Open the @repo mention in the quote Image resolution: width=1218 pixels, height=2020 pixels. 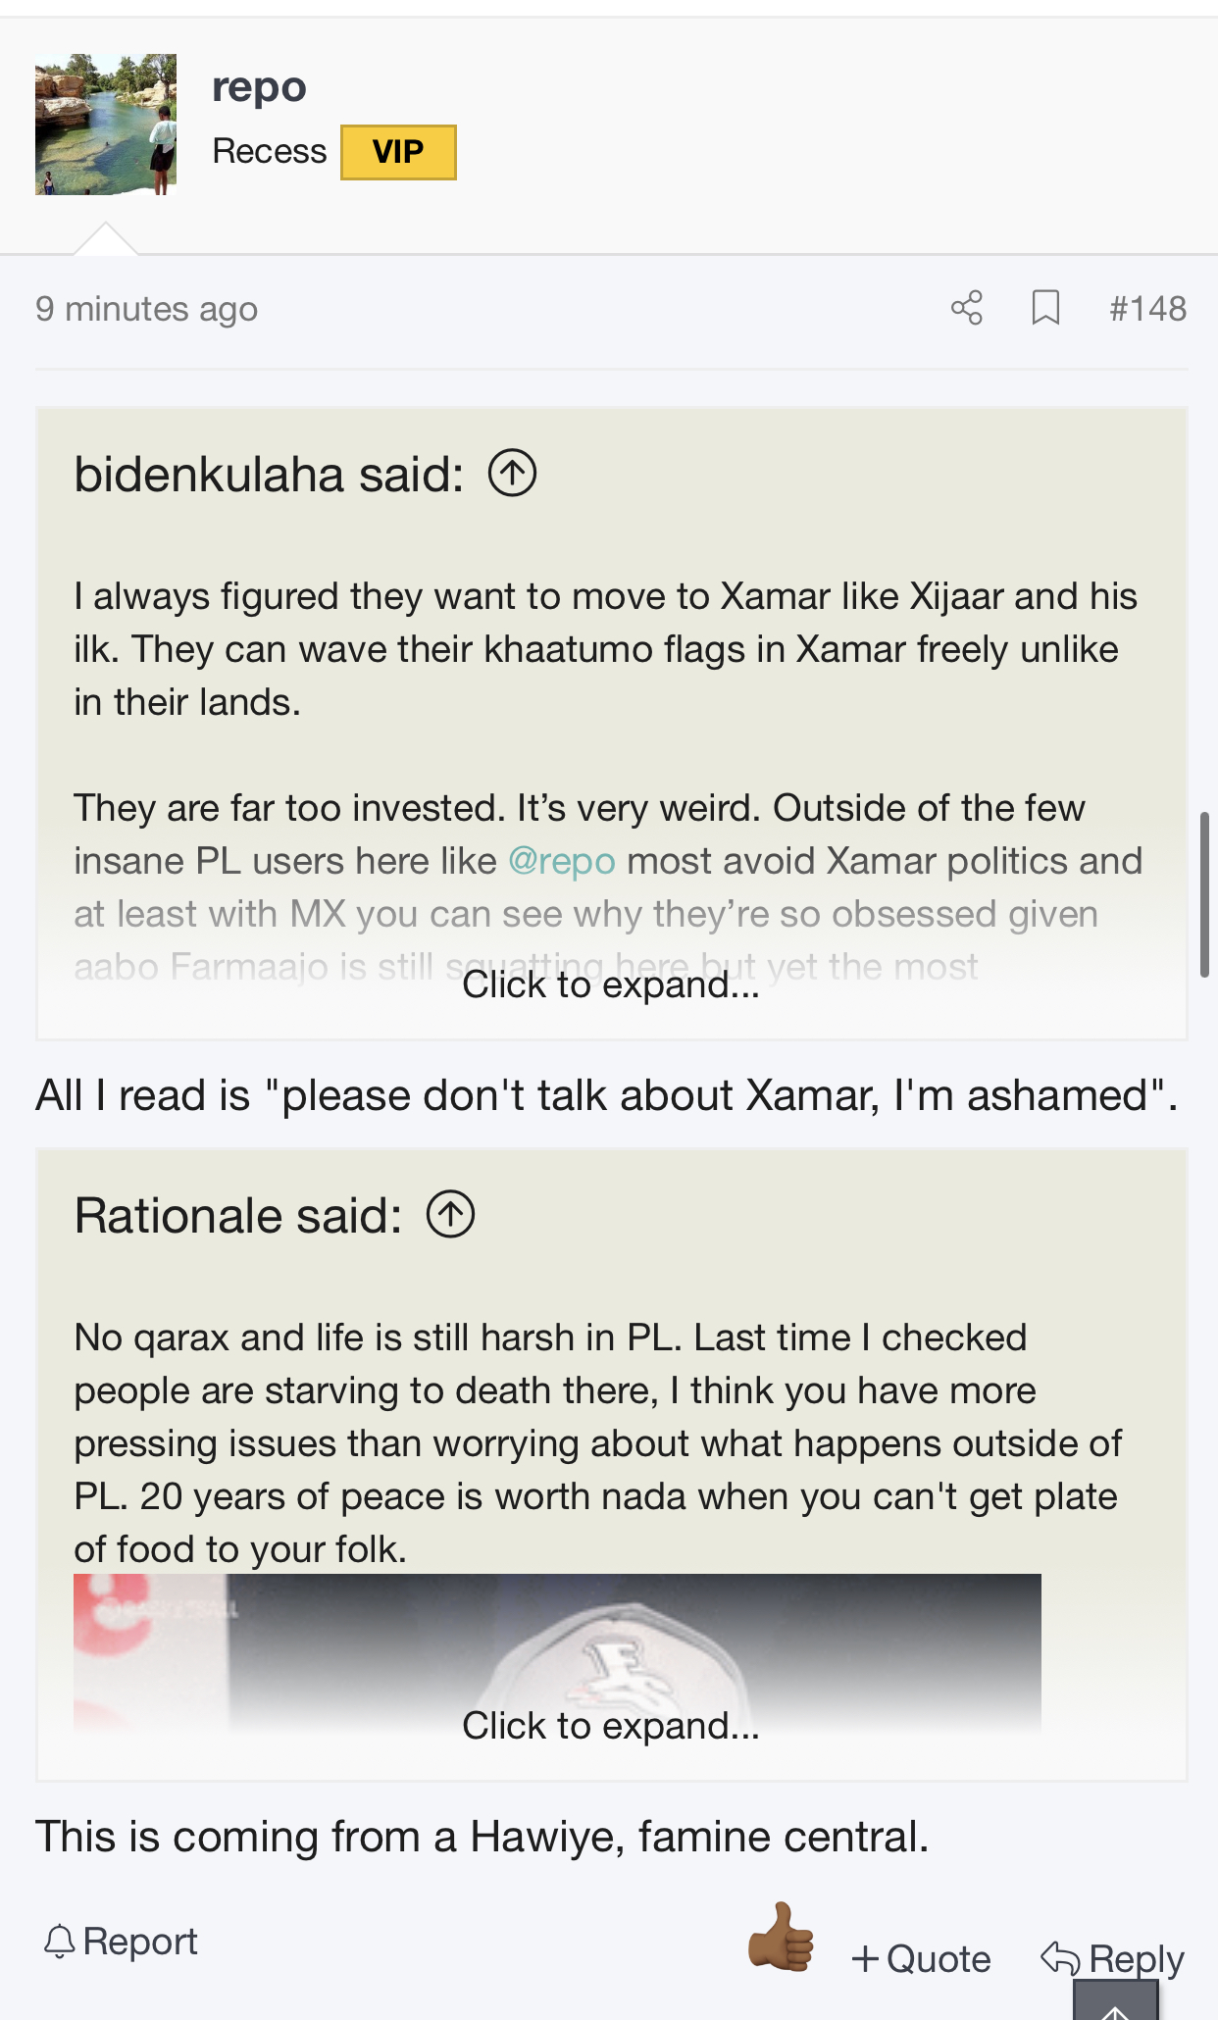click(561, 861)
